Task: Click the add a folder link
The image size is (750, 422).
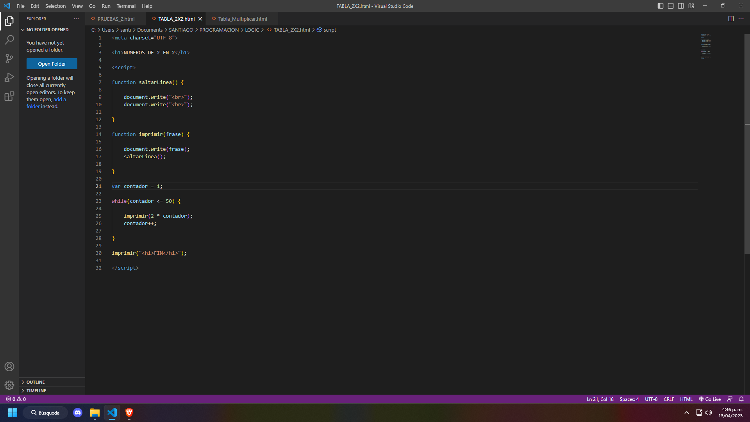Action: (x=46, y=103)
